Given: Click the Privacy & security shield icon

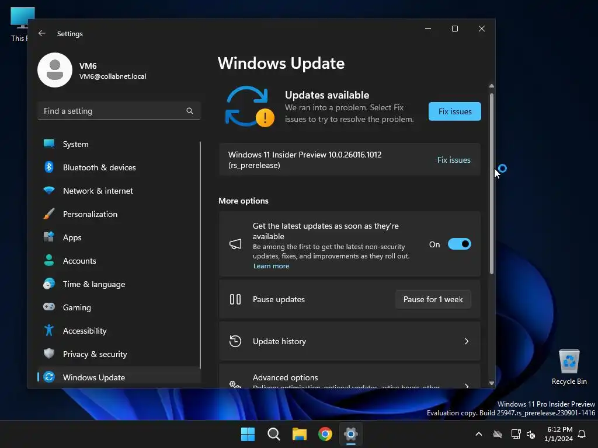Looking at the screenshot, I should pos(49,353).
